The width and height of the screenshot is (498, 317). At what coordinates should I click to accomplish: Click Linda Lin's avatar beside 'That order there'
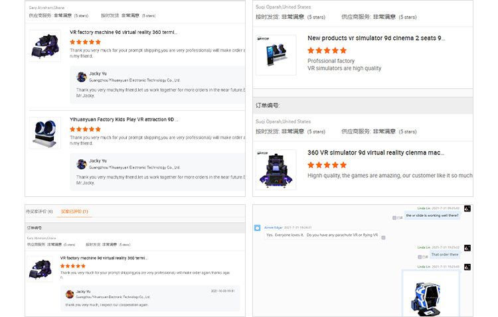click(467, 247)
